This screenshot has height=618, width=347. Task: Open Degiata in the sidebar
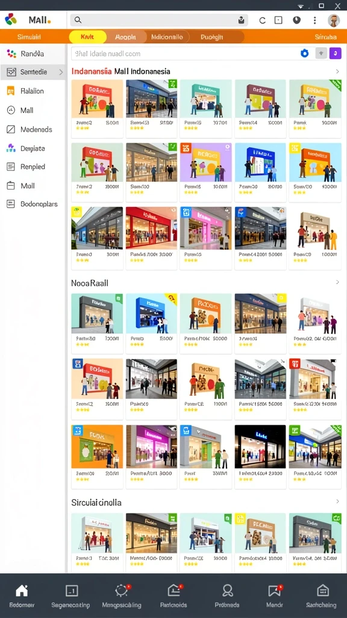tap(33, 148)
